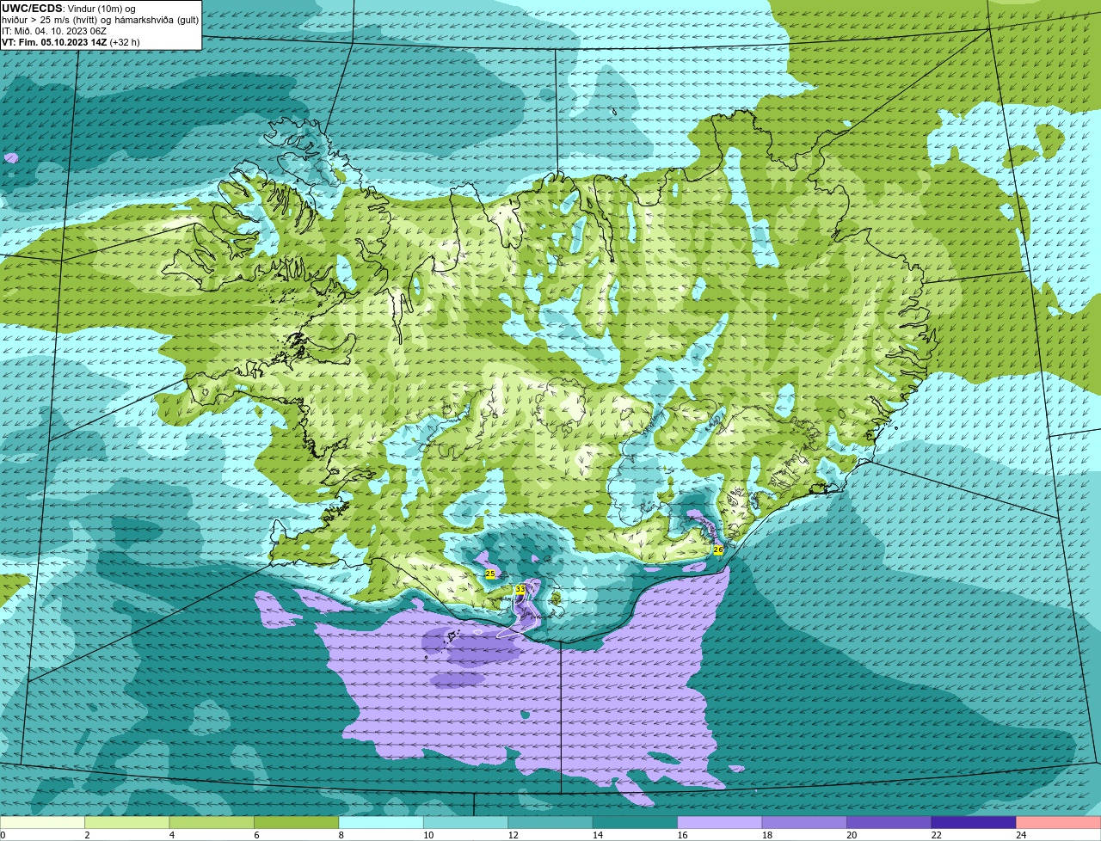Click the 6–8 m/s olive green legend swatch
The height and width of the screenshot is (841, 1101).
coord(297,822)
